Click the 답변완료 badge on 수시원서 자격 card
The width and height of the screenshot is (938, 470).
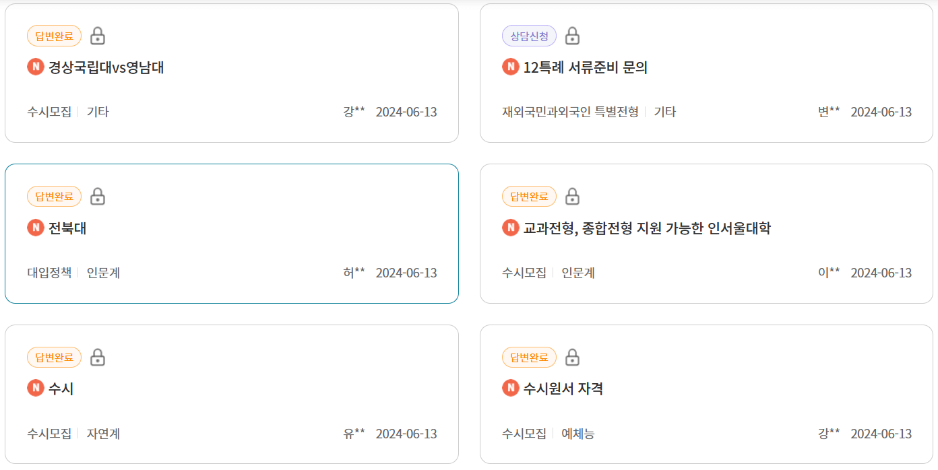pyautogui.click(x=529, y=357)
